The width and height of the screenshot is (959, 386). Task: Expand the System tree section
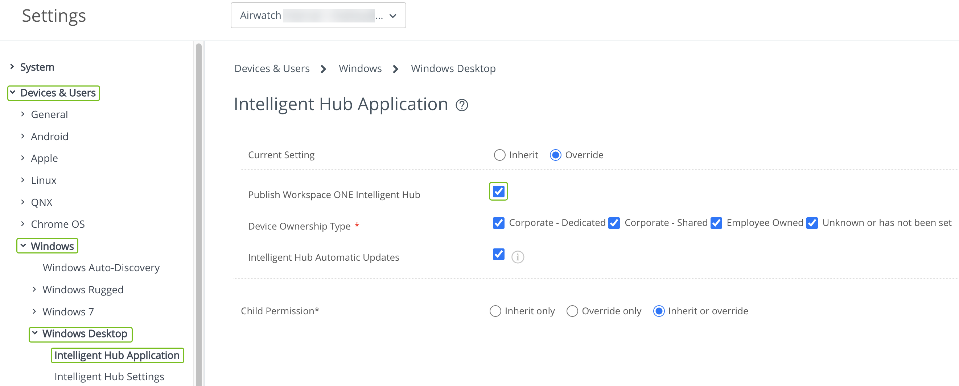(12, 67)
